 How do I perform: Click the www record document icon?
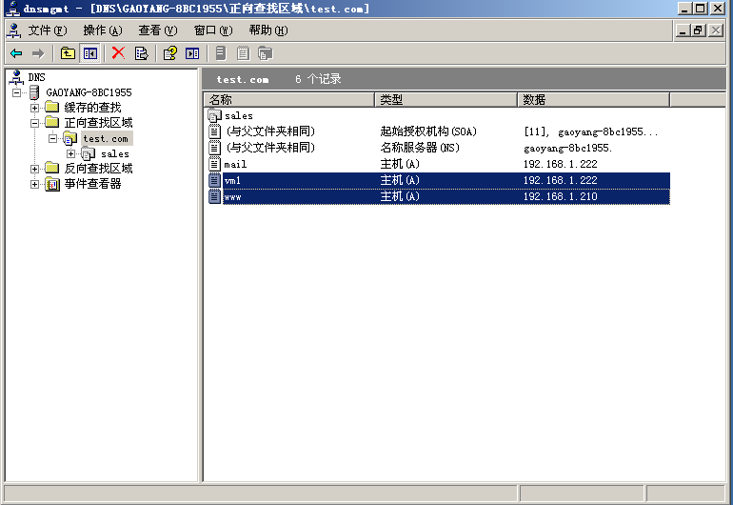[214, 196]
